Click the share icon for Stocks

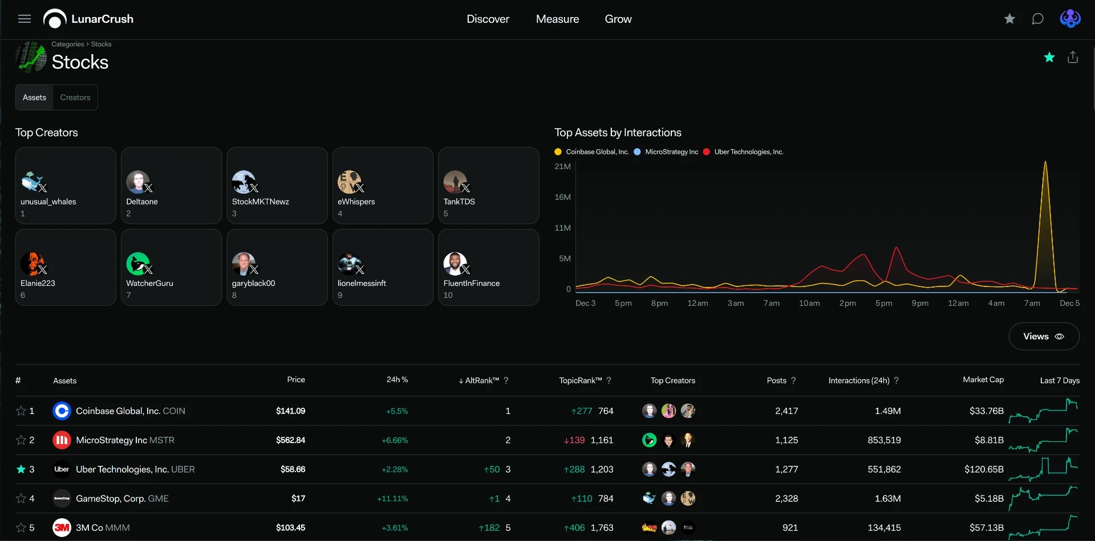pos(1073,57)
